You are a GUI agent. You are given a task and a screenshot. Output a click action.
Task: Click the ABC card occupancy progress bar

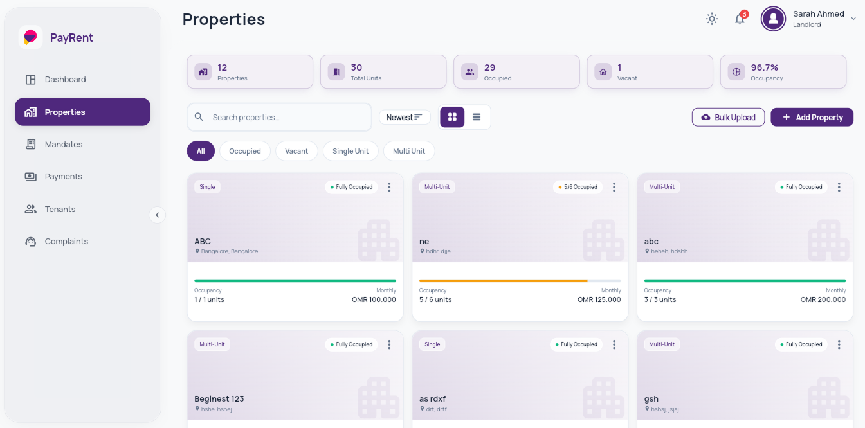tap(295, 281)
